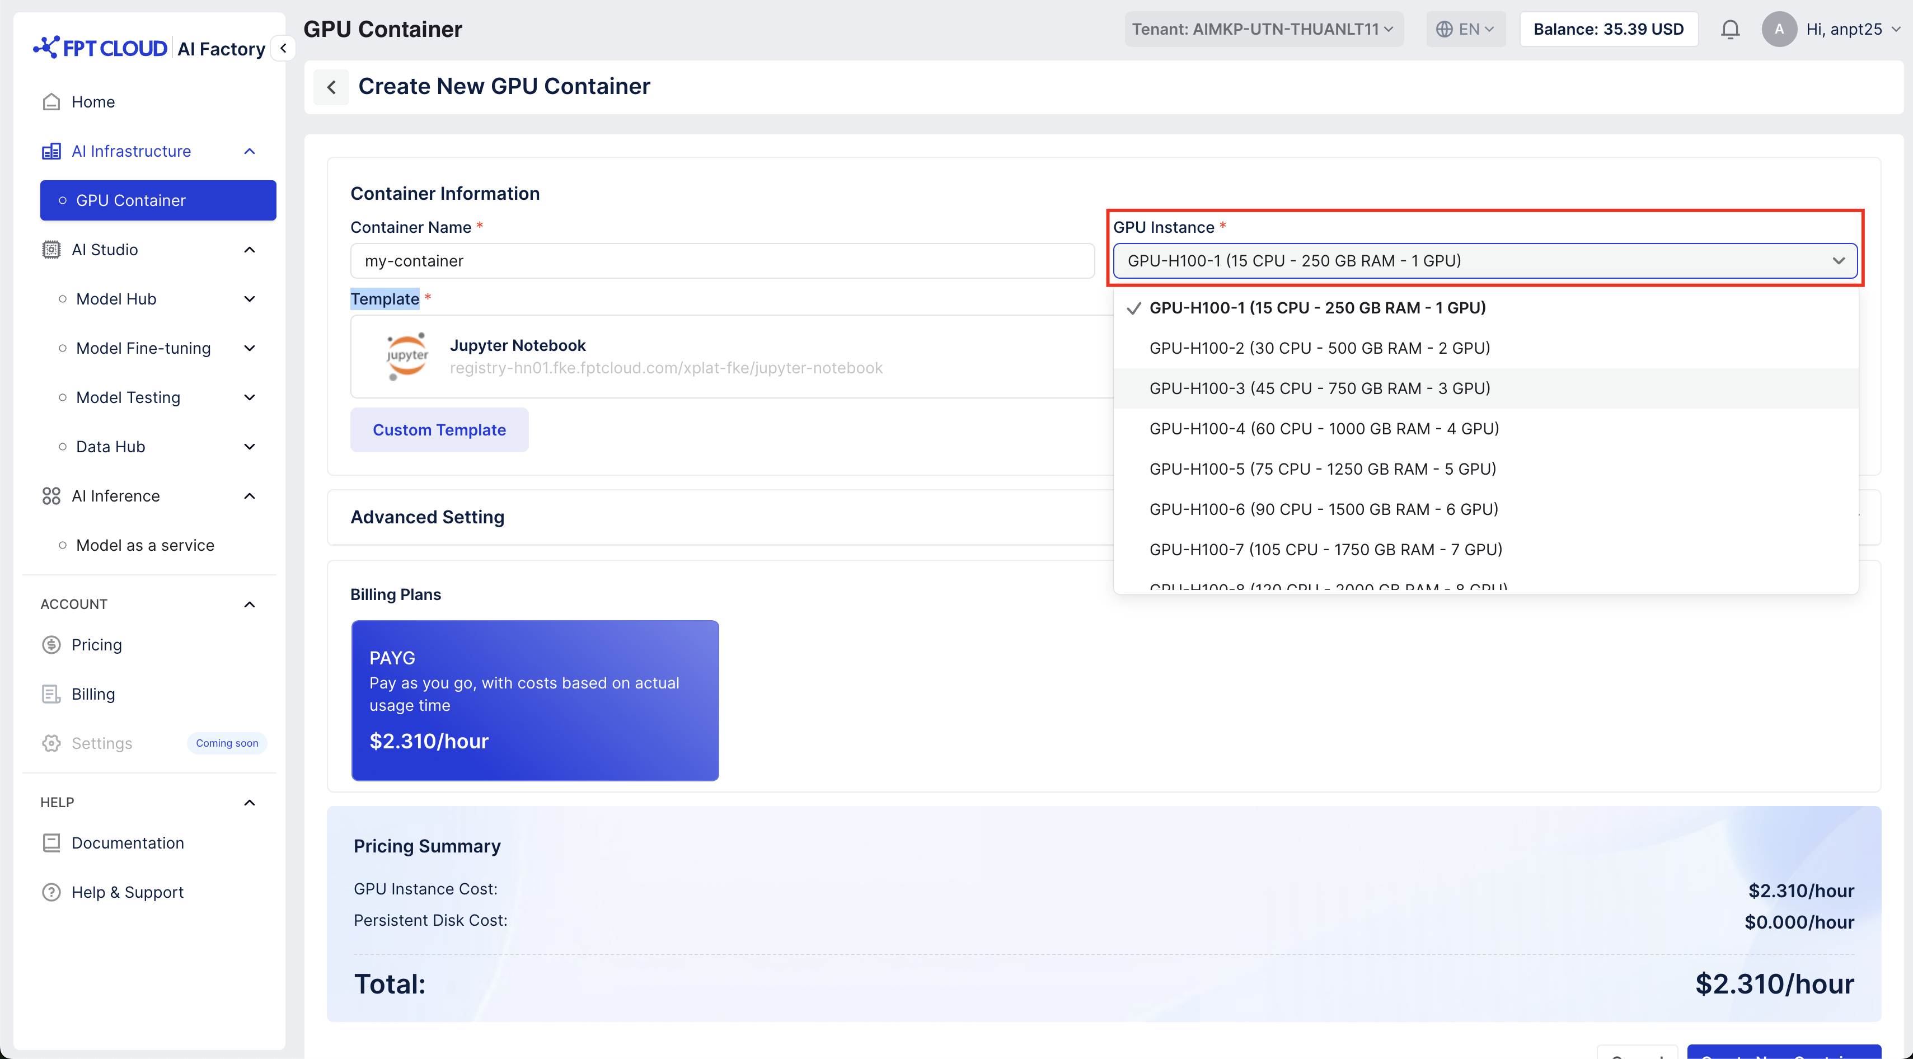Click the Total $2.310/hour value
This screenshot has width=1913, height=1059.
[1774, 984]
